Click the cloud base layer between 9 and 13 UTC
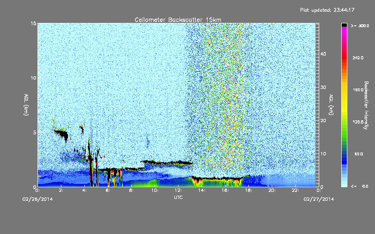 [x=167, y=162]
